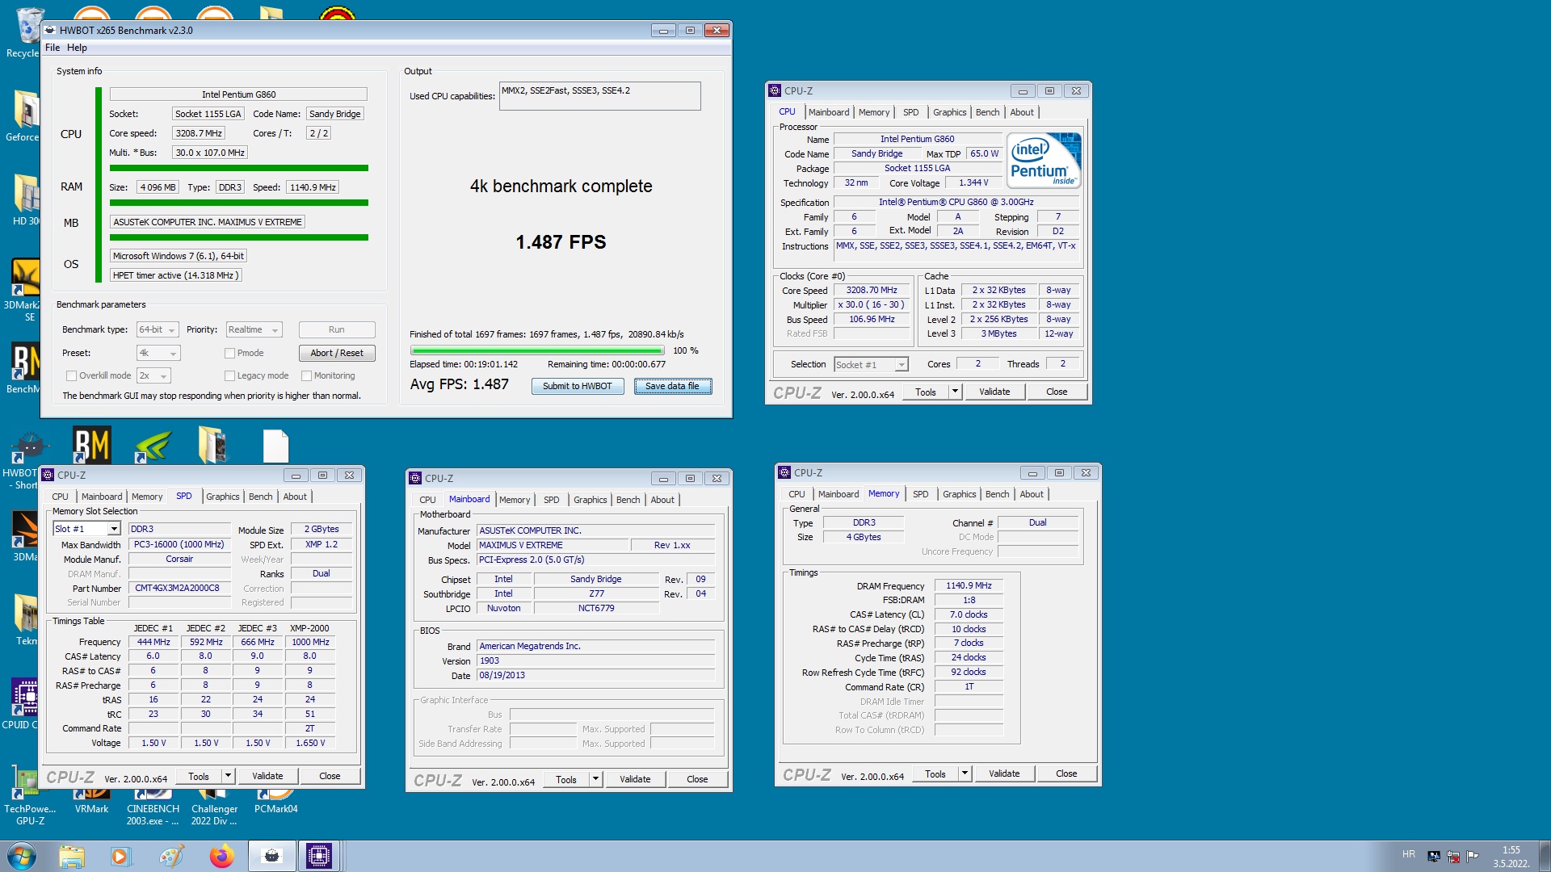1551x872 pixels.
Task: Click the HWBOT x265 Benchmark window title icon
Action: click(50, 30)
